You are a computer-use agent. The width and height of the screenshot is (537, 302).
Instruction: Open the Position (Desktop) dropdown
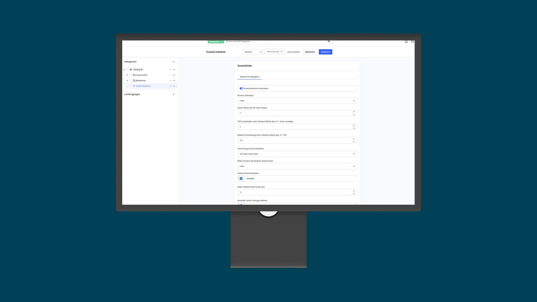pos(297,101)
